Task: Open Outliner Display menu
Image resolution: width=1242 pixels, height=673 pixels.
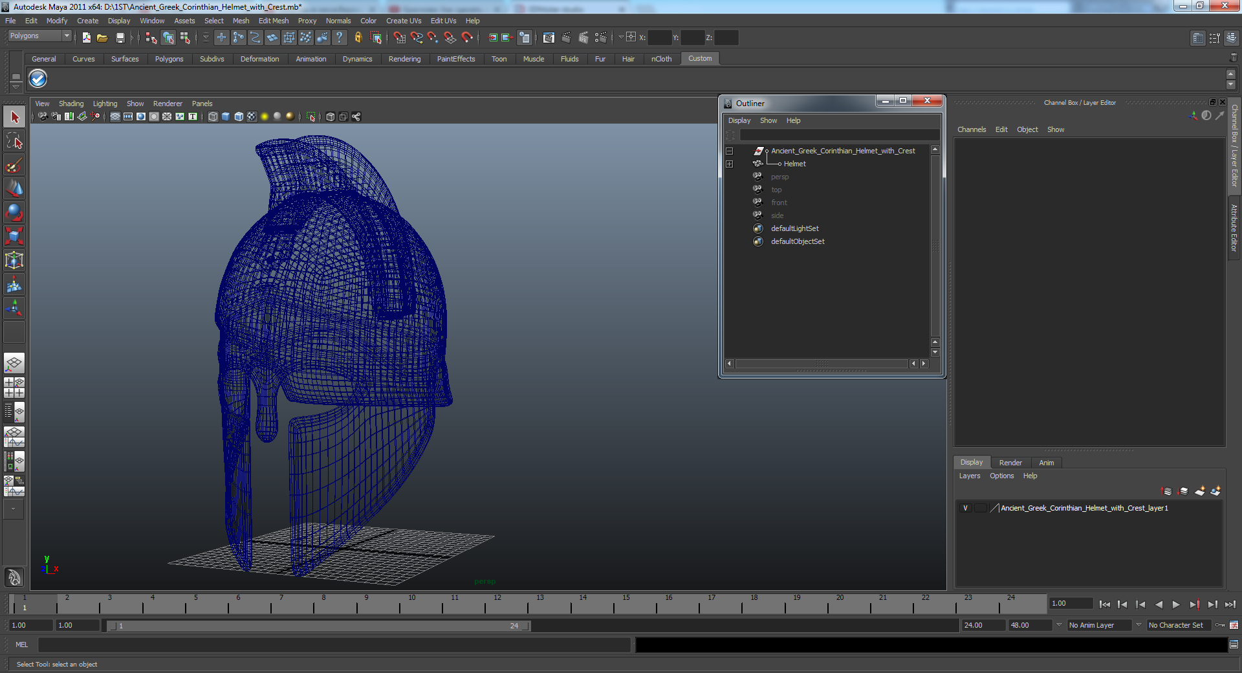Action: point(739,120)
